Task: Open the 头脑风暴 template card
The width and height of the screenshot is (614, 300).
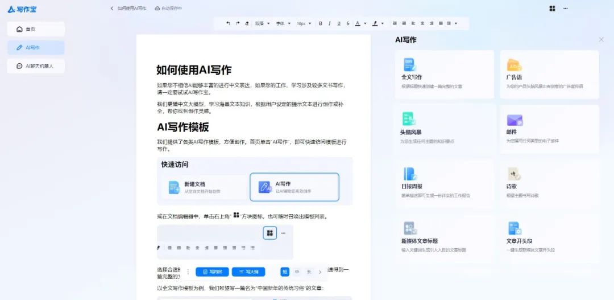Action: click(x=445, y=129)
